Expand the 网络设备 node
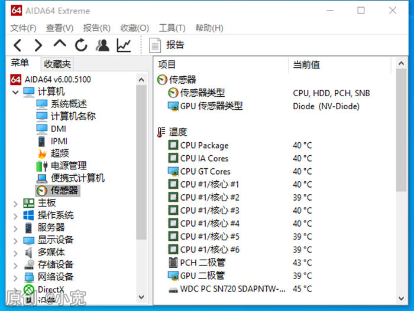 (x=15, y=278)
